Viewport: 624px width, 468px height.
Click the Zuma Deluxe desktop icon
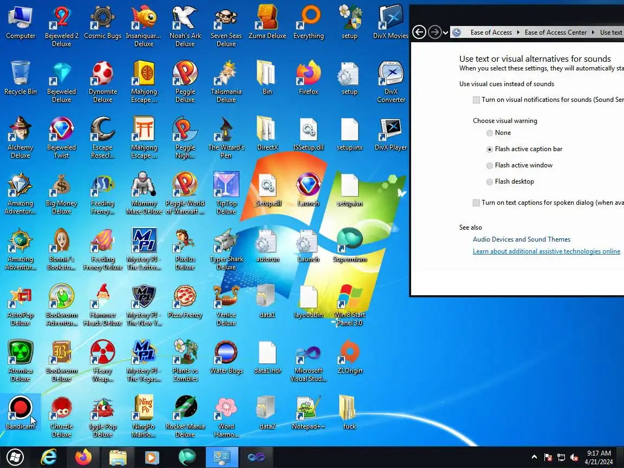pos(267,22)
